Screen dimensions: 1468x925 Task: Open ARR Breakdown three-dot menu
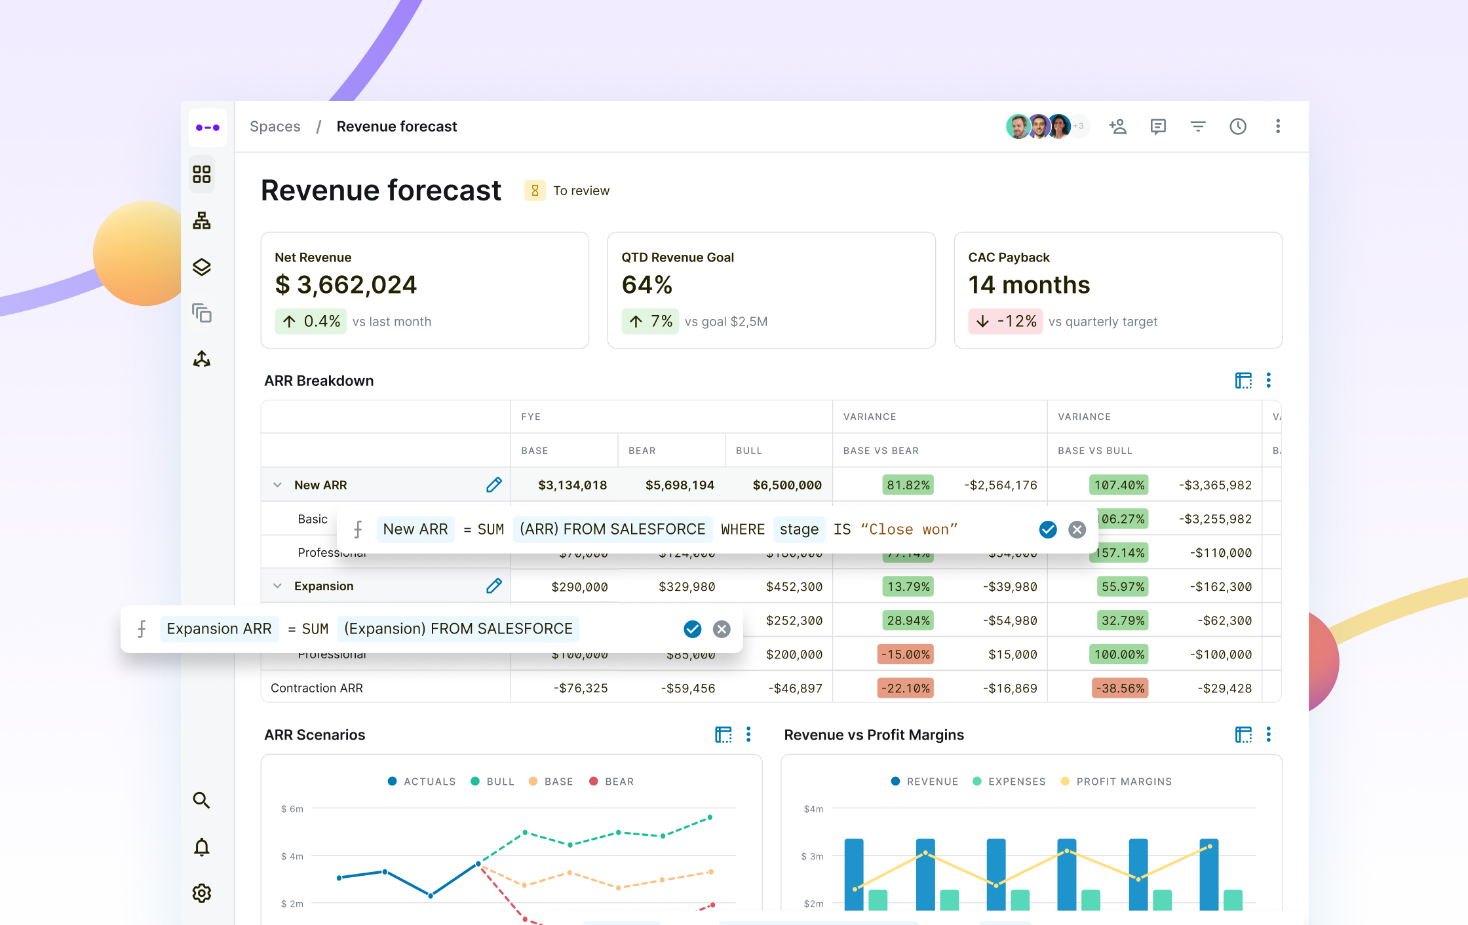1269,381
